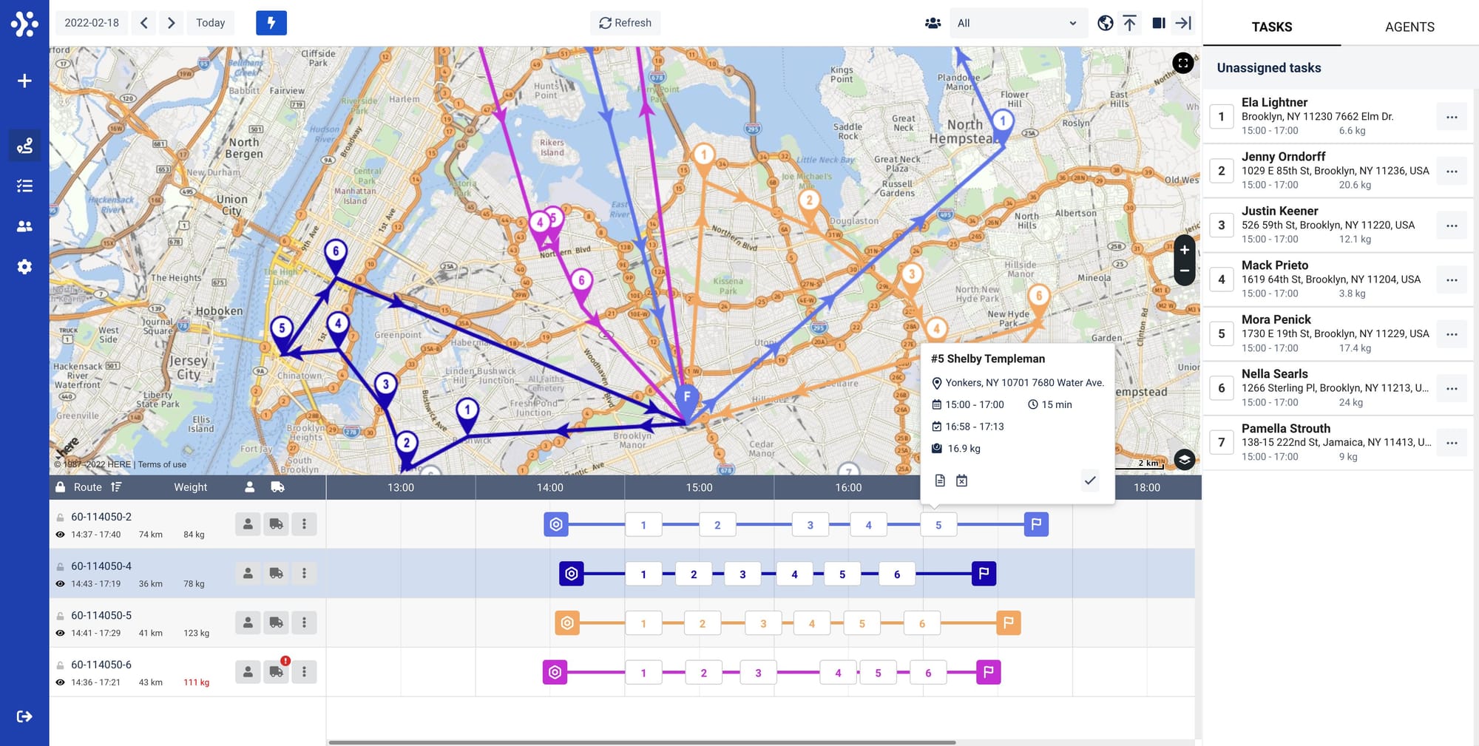The image size is (1479, 746).
Task: Toggle the lock icon in Route header
Action: coord(61,487)
